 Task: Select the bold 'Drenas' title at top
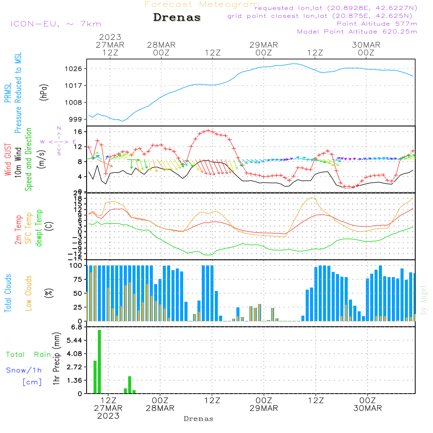[177, 17]
